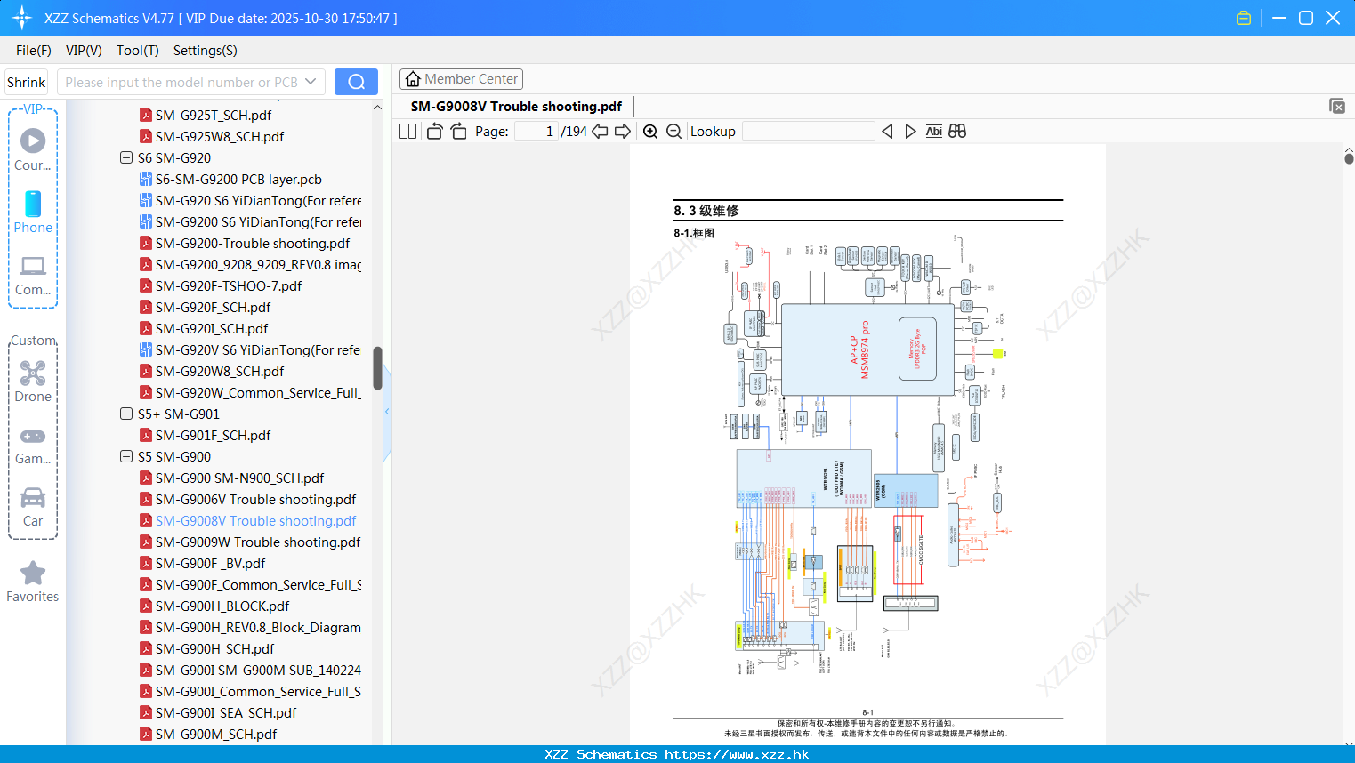Open the Tool(T) menu
This screenshot has width=1355, height=763.
click(138, 51)
